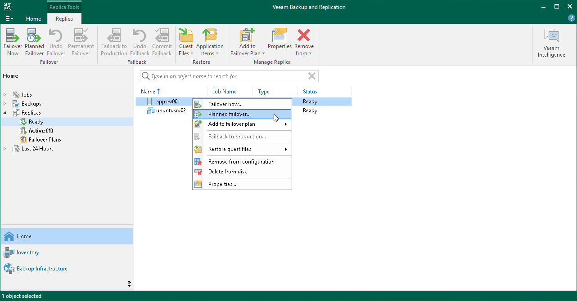Select the ubuntusrv02 replica row
577x301 pixels.
click(243, 111)
